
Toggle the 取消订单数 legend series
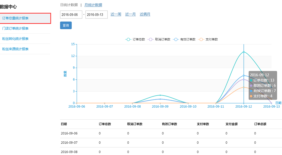(x=159, y=39)
